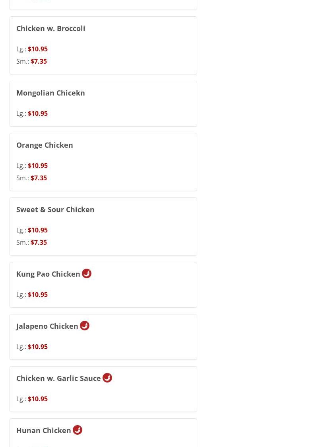Click spicy icon next to Chicken w. Garlic Sauce
Image resolution: width=312 pixels, height=447 pixels.
coord(107,378)
